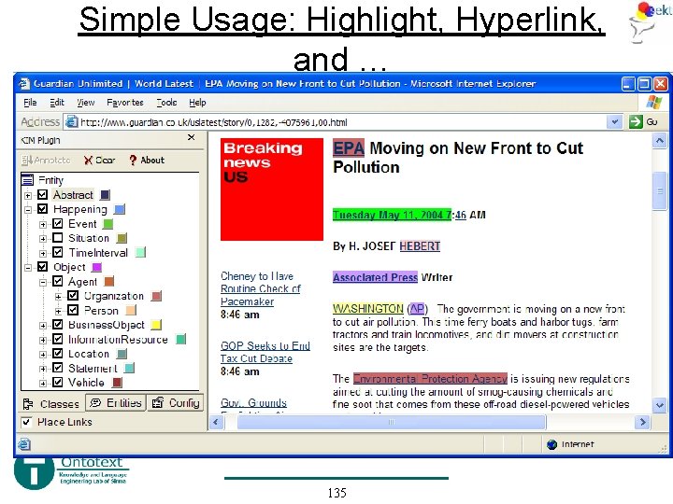Open Environmental Protection Agency link

(430, 379)
